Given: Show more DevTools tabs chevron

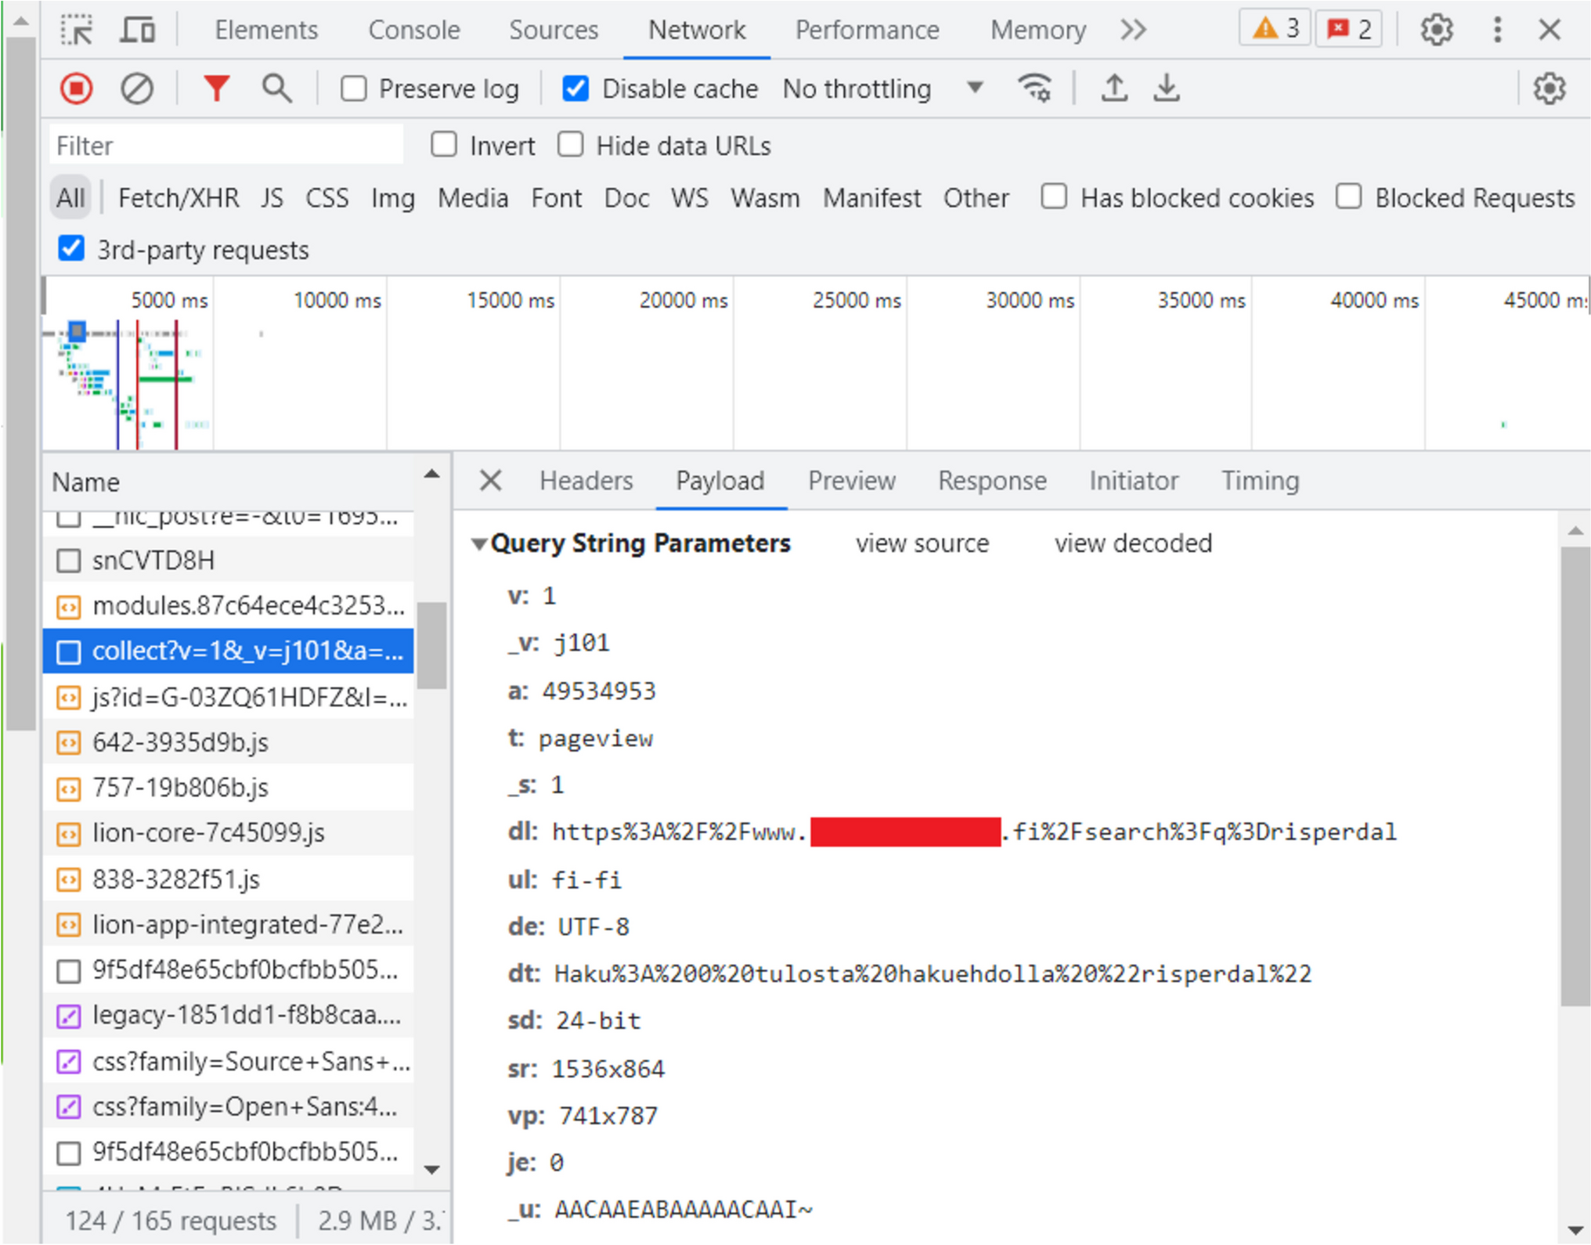Looking at the screenshot, I should click(1133, 30).
